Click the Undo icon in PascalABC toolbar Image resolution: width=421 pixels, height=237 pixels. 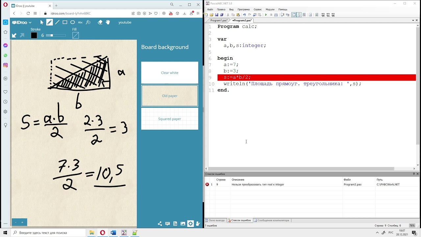[244, 15]
